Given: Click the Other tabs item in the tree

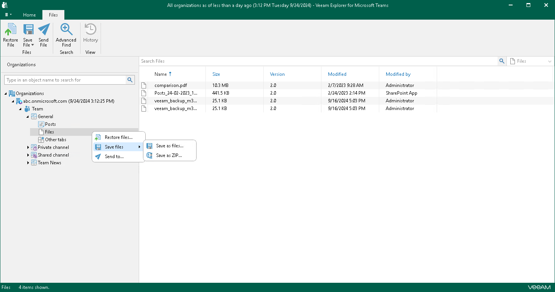Looking at the screenshot, I should (x=55, y=139).
